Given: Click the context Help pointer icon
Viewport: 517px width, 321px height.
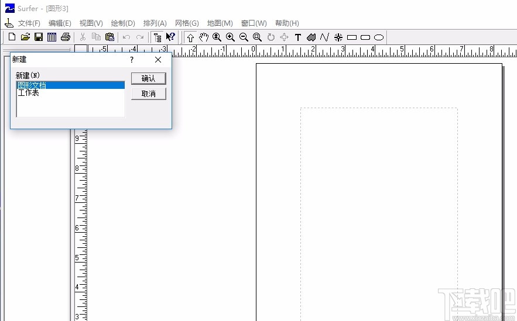Looking at the screenshot, I should pyautogui.click(x=170, y=37).
